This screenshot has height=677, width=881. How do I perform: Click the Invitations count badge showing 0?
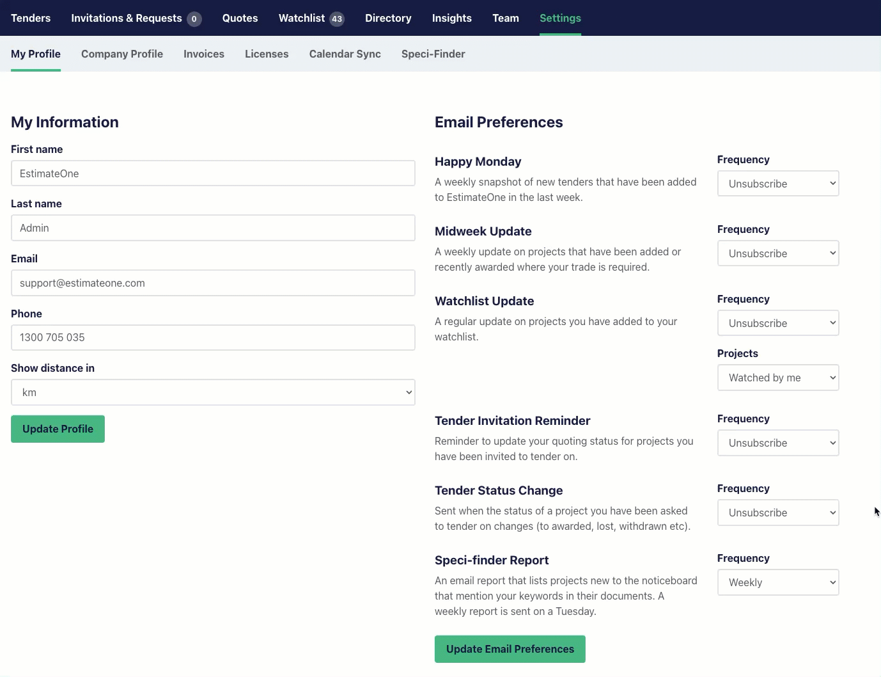coord(194,19)
